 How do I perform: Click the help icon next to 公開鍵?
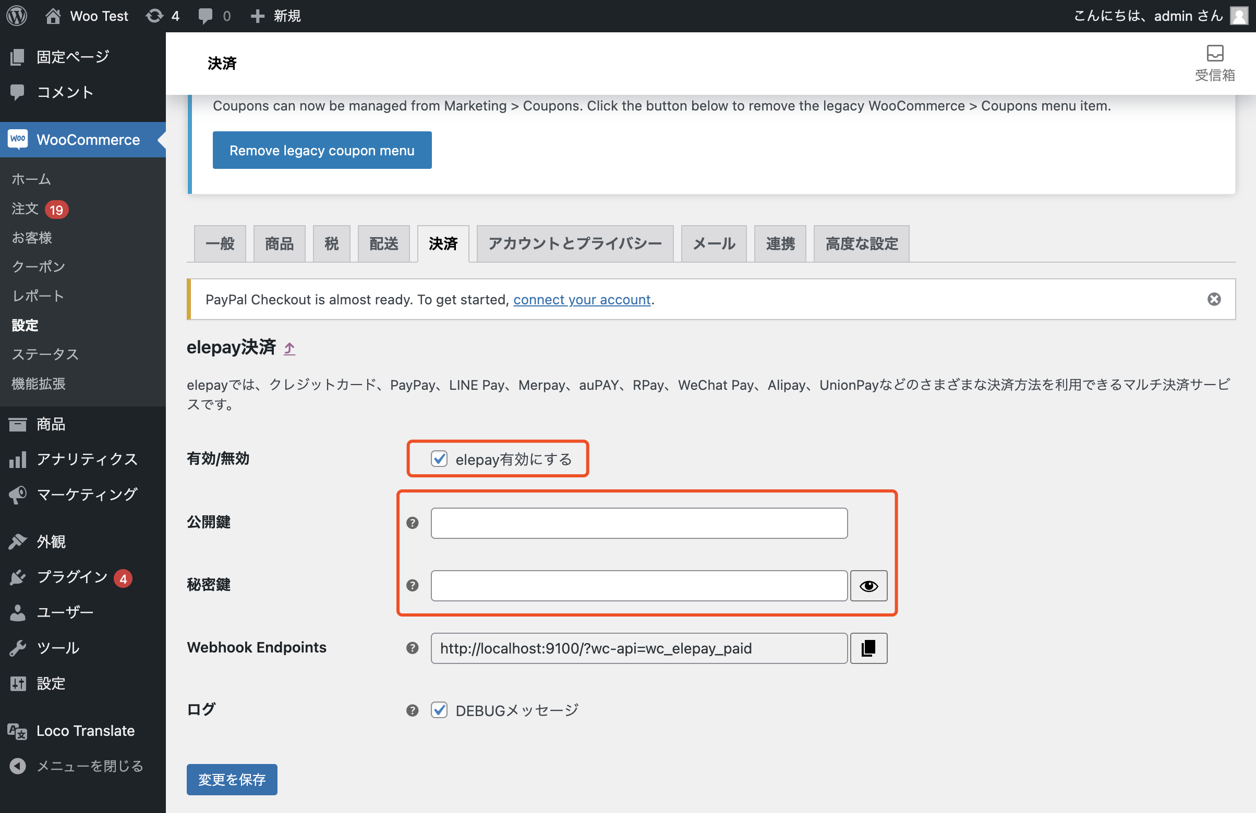point(412,523)
